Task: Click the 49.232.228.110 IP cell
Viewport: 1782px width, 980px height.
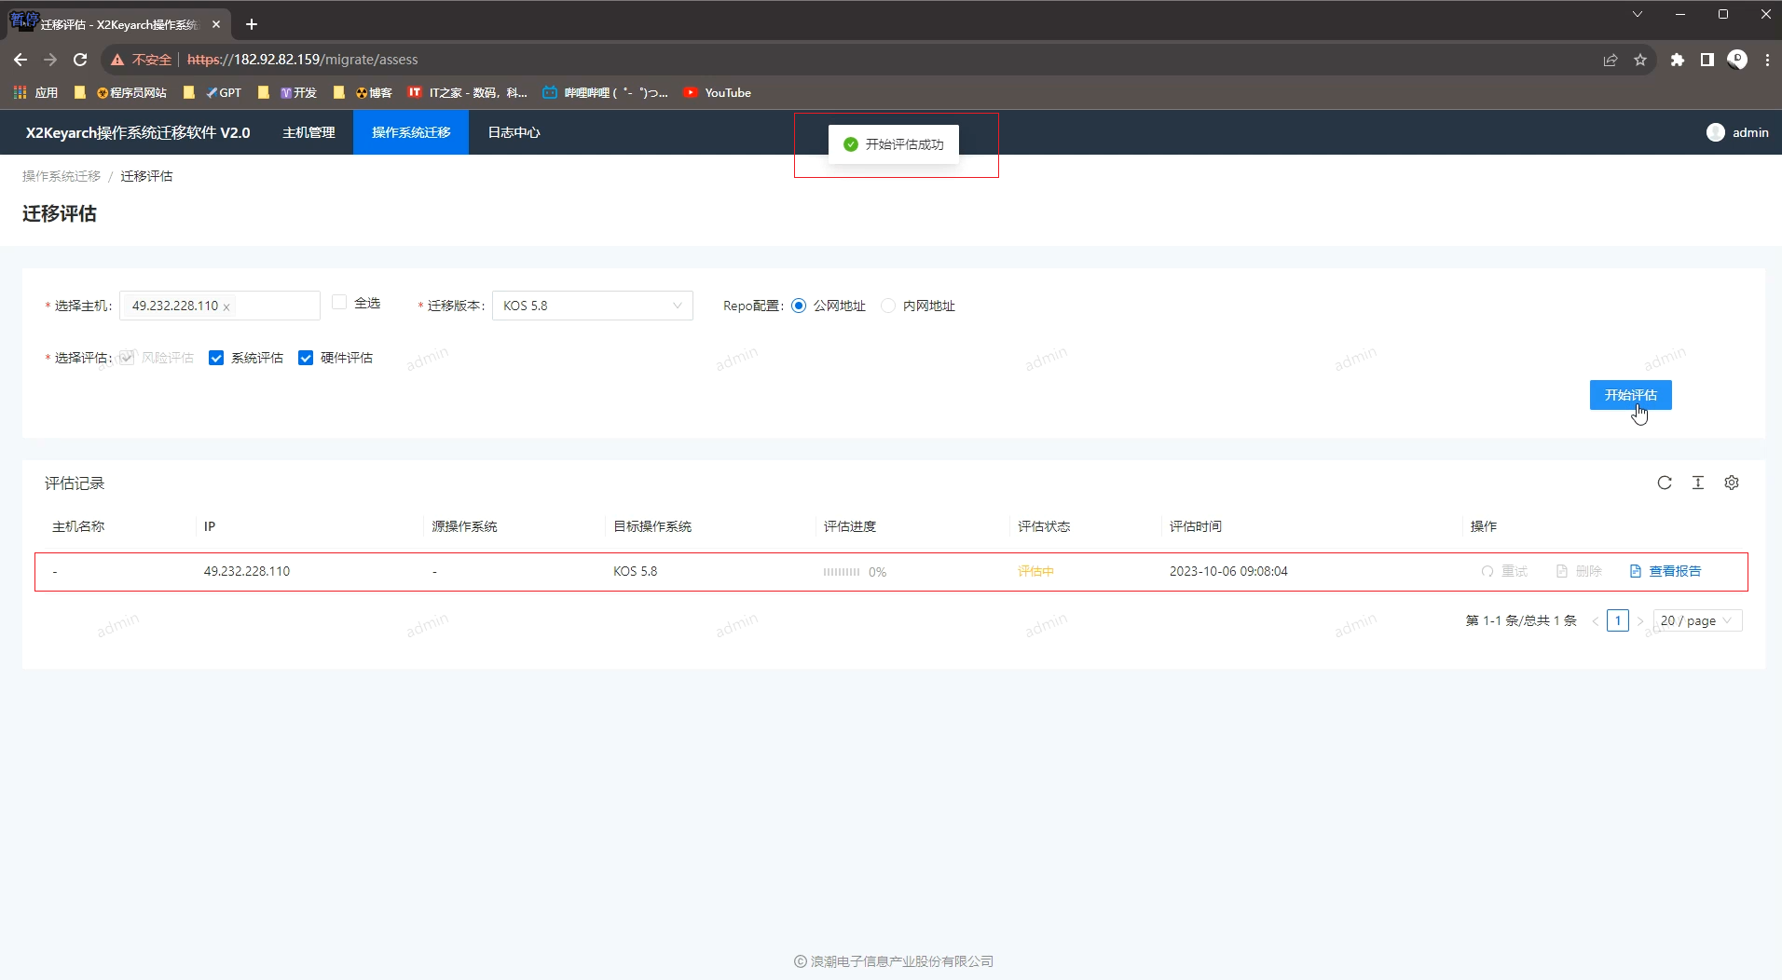Action: coord(247,571)
